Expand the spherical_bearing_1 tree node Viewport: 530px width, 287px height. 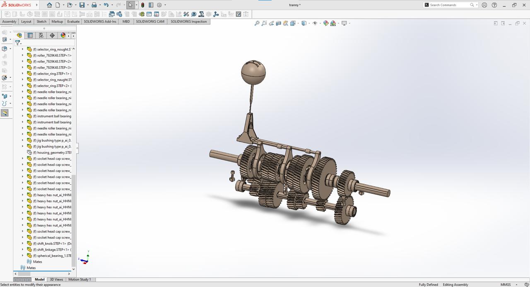coord(23,256)
